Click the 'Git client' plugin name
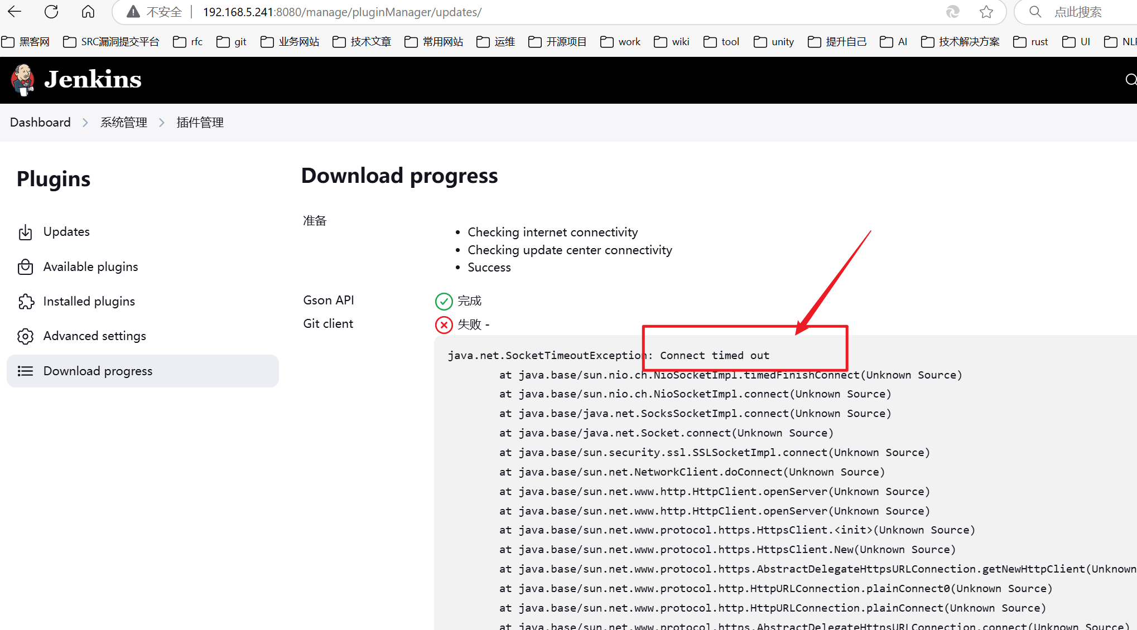This screenshot has width=1137, height=630. [328, 324]
